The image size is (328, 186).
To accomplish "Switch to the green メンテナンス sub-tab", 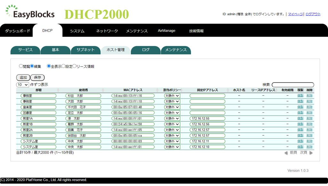I will tap(176, 50).
